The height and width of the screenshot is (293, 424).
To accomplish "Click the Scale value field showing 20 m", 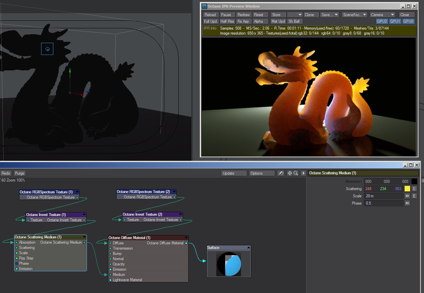I will pyautogui.click(x=384, y=196).
